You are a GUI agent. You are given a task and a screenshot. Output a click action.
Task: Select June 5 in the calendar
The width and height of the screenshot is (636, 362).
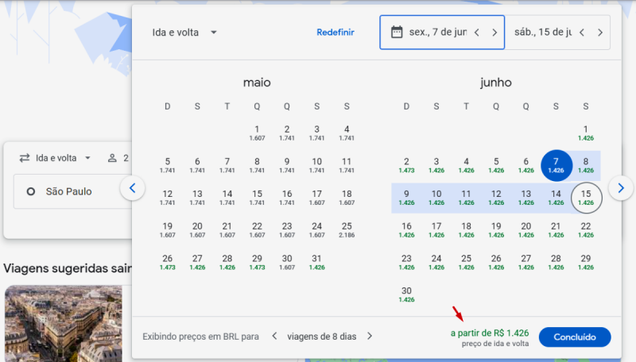click(x=496, y=165)
